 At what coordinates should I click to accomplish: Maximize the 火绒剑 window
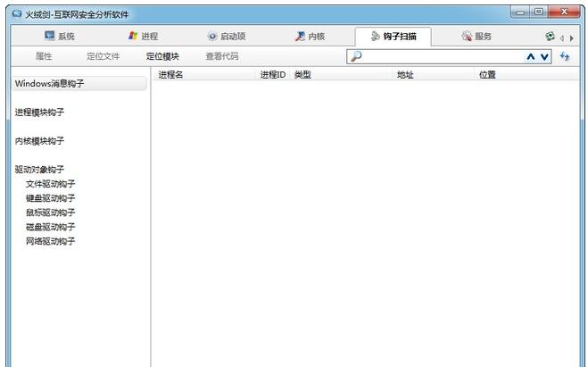click(x=539, y=12)
